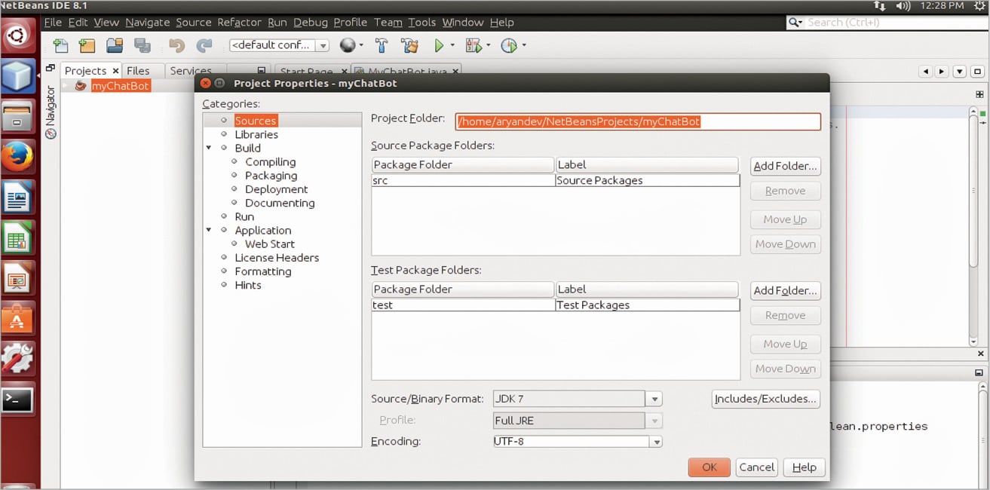Click the Project Folder path field

coord(637,121)
